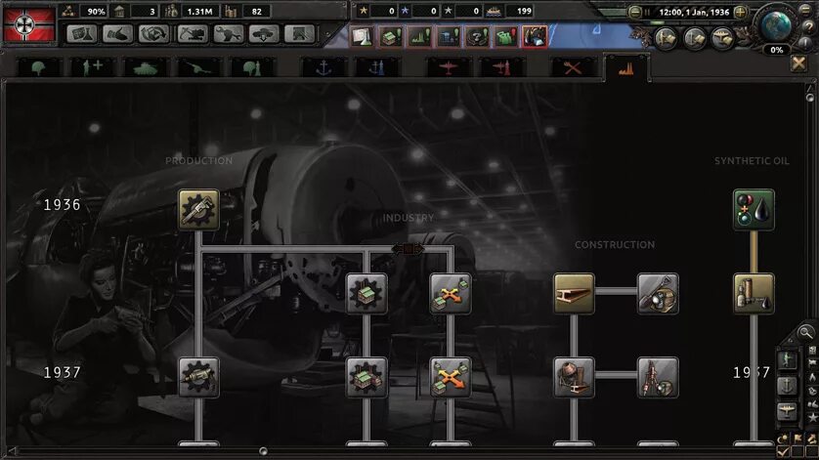Open the question mark alert icon
This screenshot has height=460, width=819.
tap(477, 36)
